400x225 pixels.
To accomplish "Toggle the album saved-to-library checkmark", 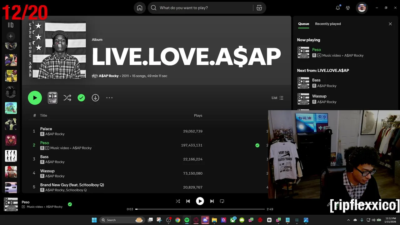I will (81, 98).
